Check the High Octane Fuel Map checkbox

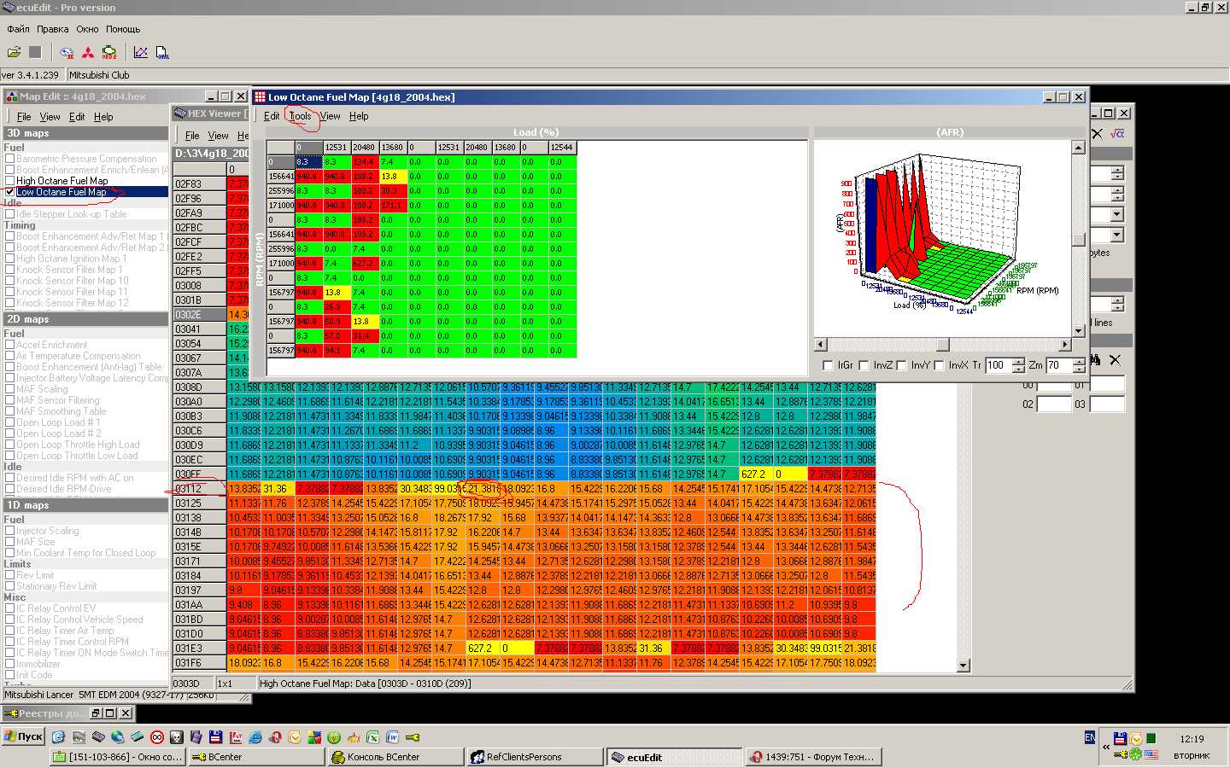click(10, 181)
